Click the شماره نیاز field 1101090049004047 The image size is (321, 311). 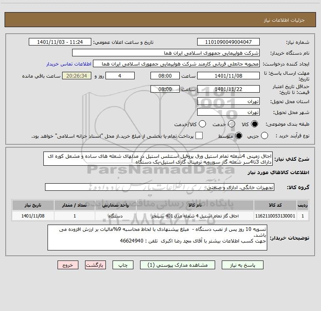tap(228, 42)
